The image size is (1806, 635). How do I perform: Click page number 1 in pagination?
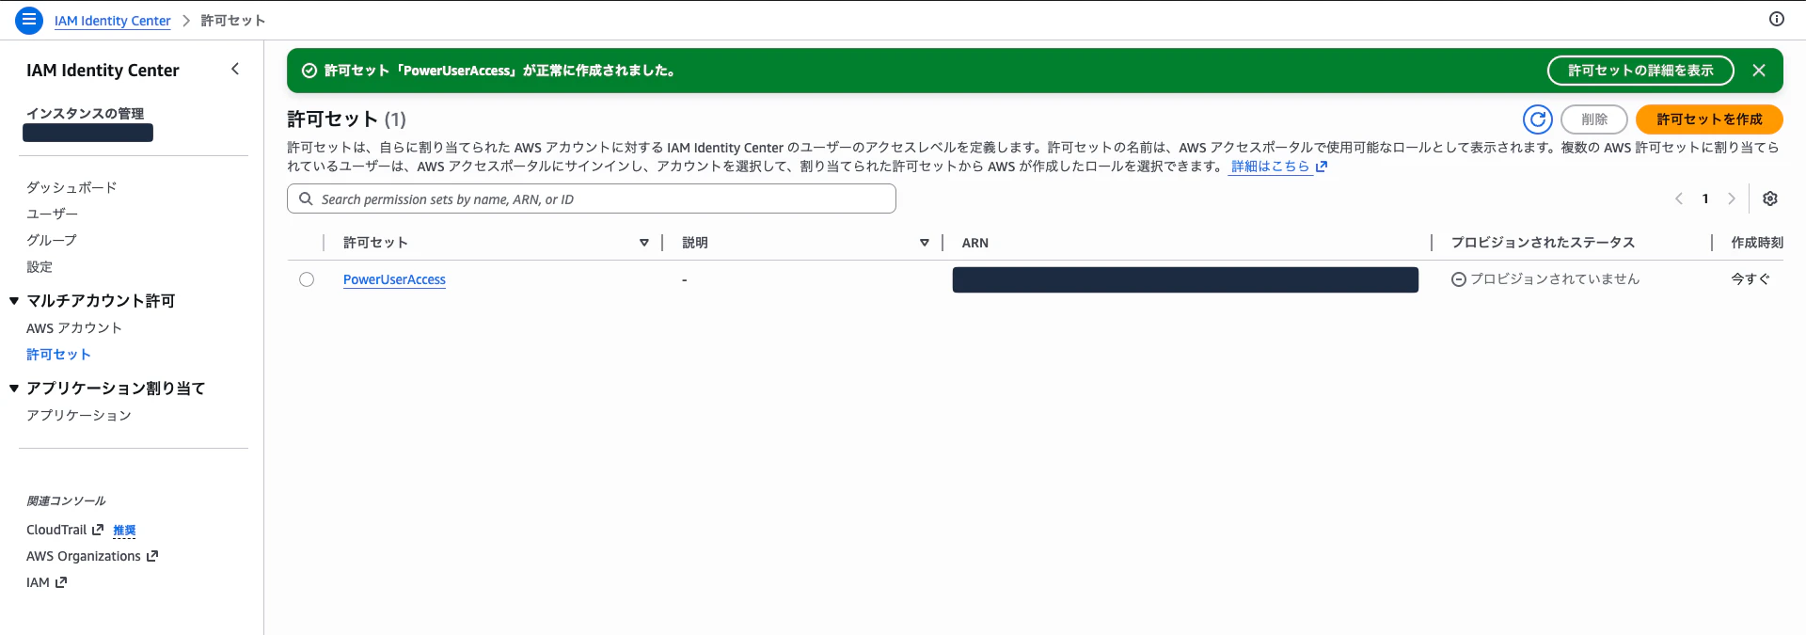tap(1705, 198)
